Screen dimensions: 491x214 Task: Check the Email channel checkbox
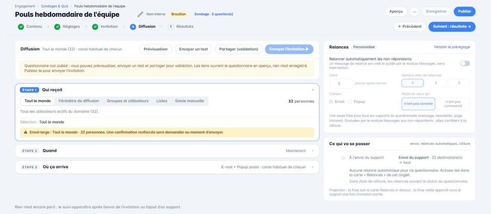pyautogui.click(x=331, y=102)
